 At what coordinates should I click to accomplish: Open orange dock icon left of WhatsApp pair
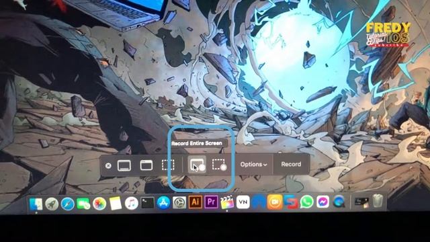point(275,202)
